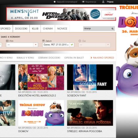Expand the Čas dropdown arrow
The width and height of the screenshot is (138, 138).
click(108, 45)
